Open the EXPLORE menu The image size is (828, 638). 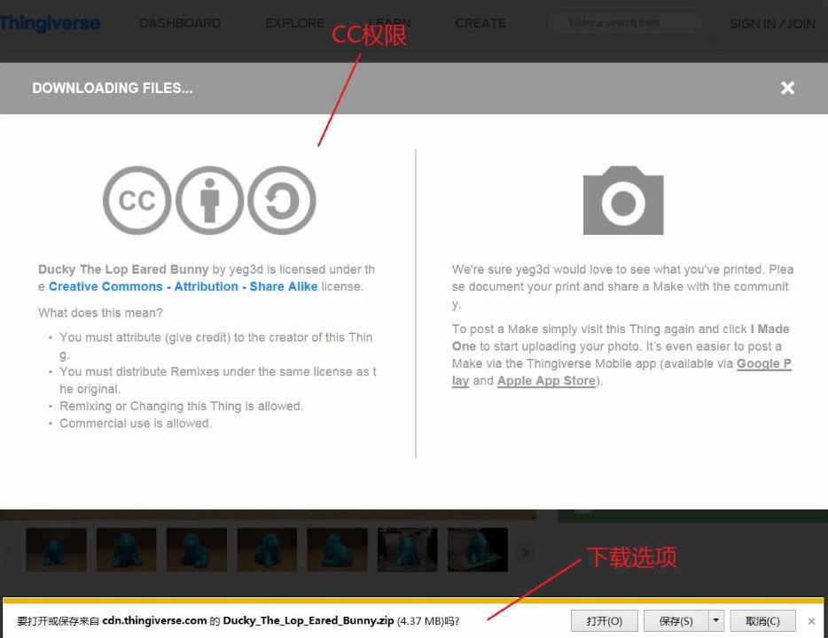[x=294, y=23]
